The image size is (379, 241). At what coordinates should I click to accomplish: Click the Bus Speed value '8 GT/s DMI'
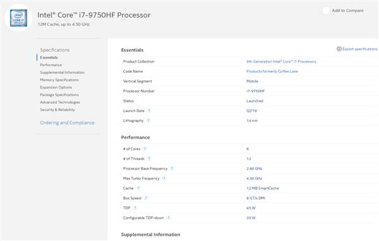[x=256, y=198]
